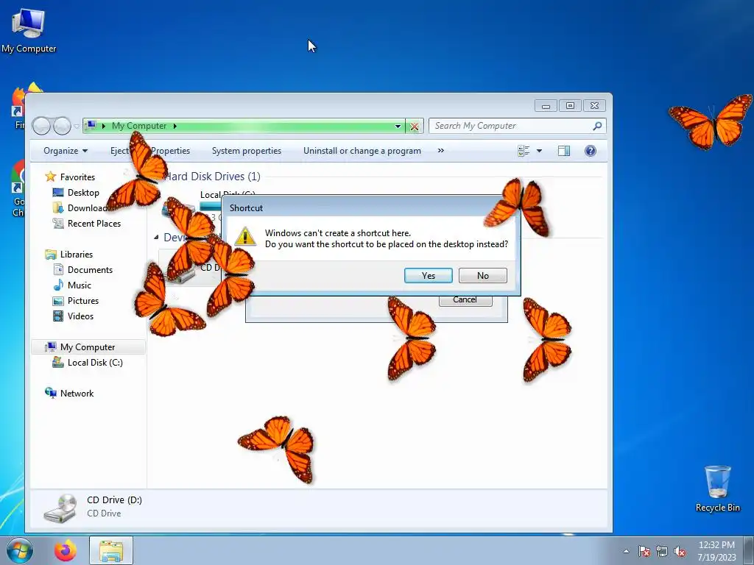754x565 pixels.
Task: Open the address bar history dropdown
Action: pos(398,126)
